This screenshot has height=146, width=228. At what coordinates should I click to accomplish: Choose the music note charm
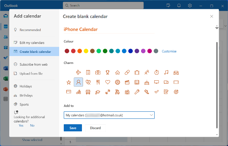[x=166, y=72]
